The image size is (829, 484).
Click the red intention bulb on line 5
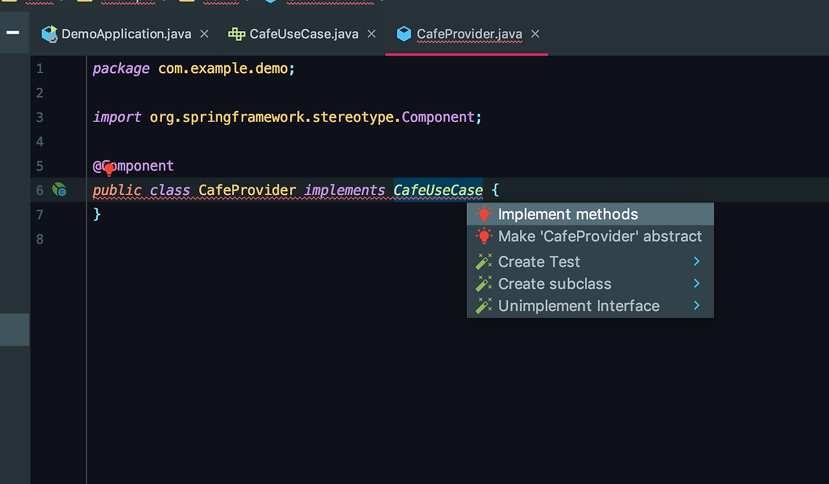pos(109,169)
